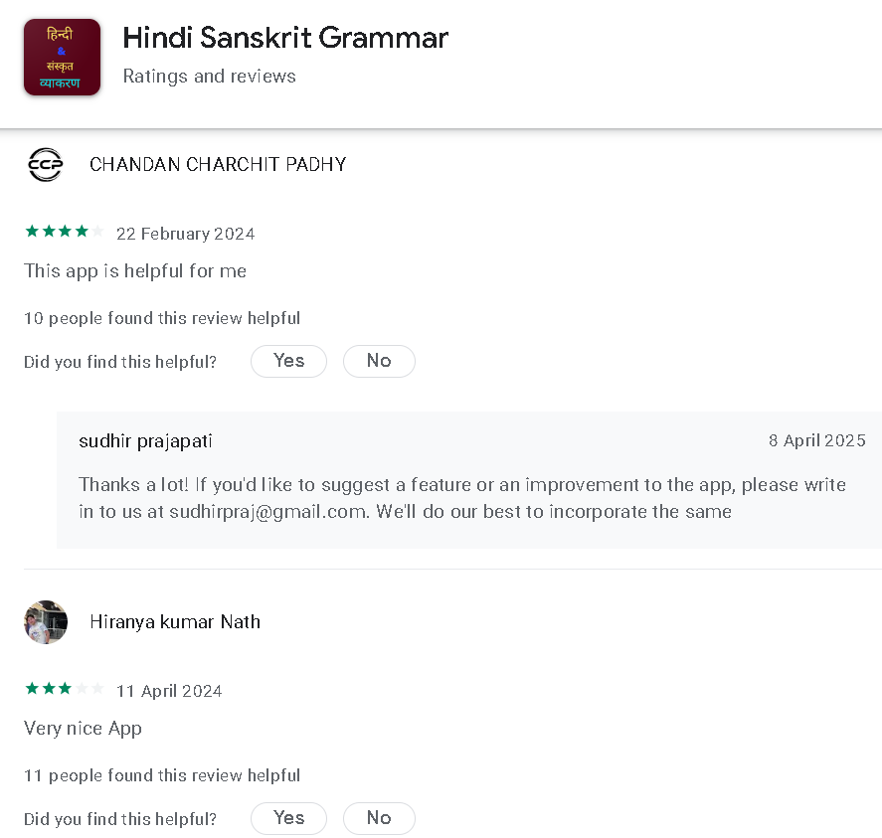The width and height of the screenshot is (882, 838).
Task: Click the '8 April 2025' reply date
Action: point(816,440)
